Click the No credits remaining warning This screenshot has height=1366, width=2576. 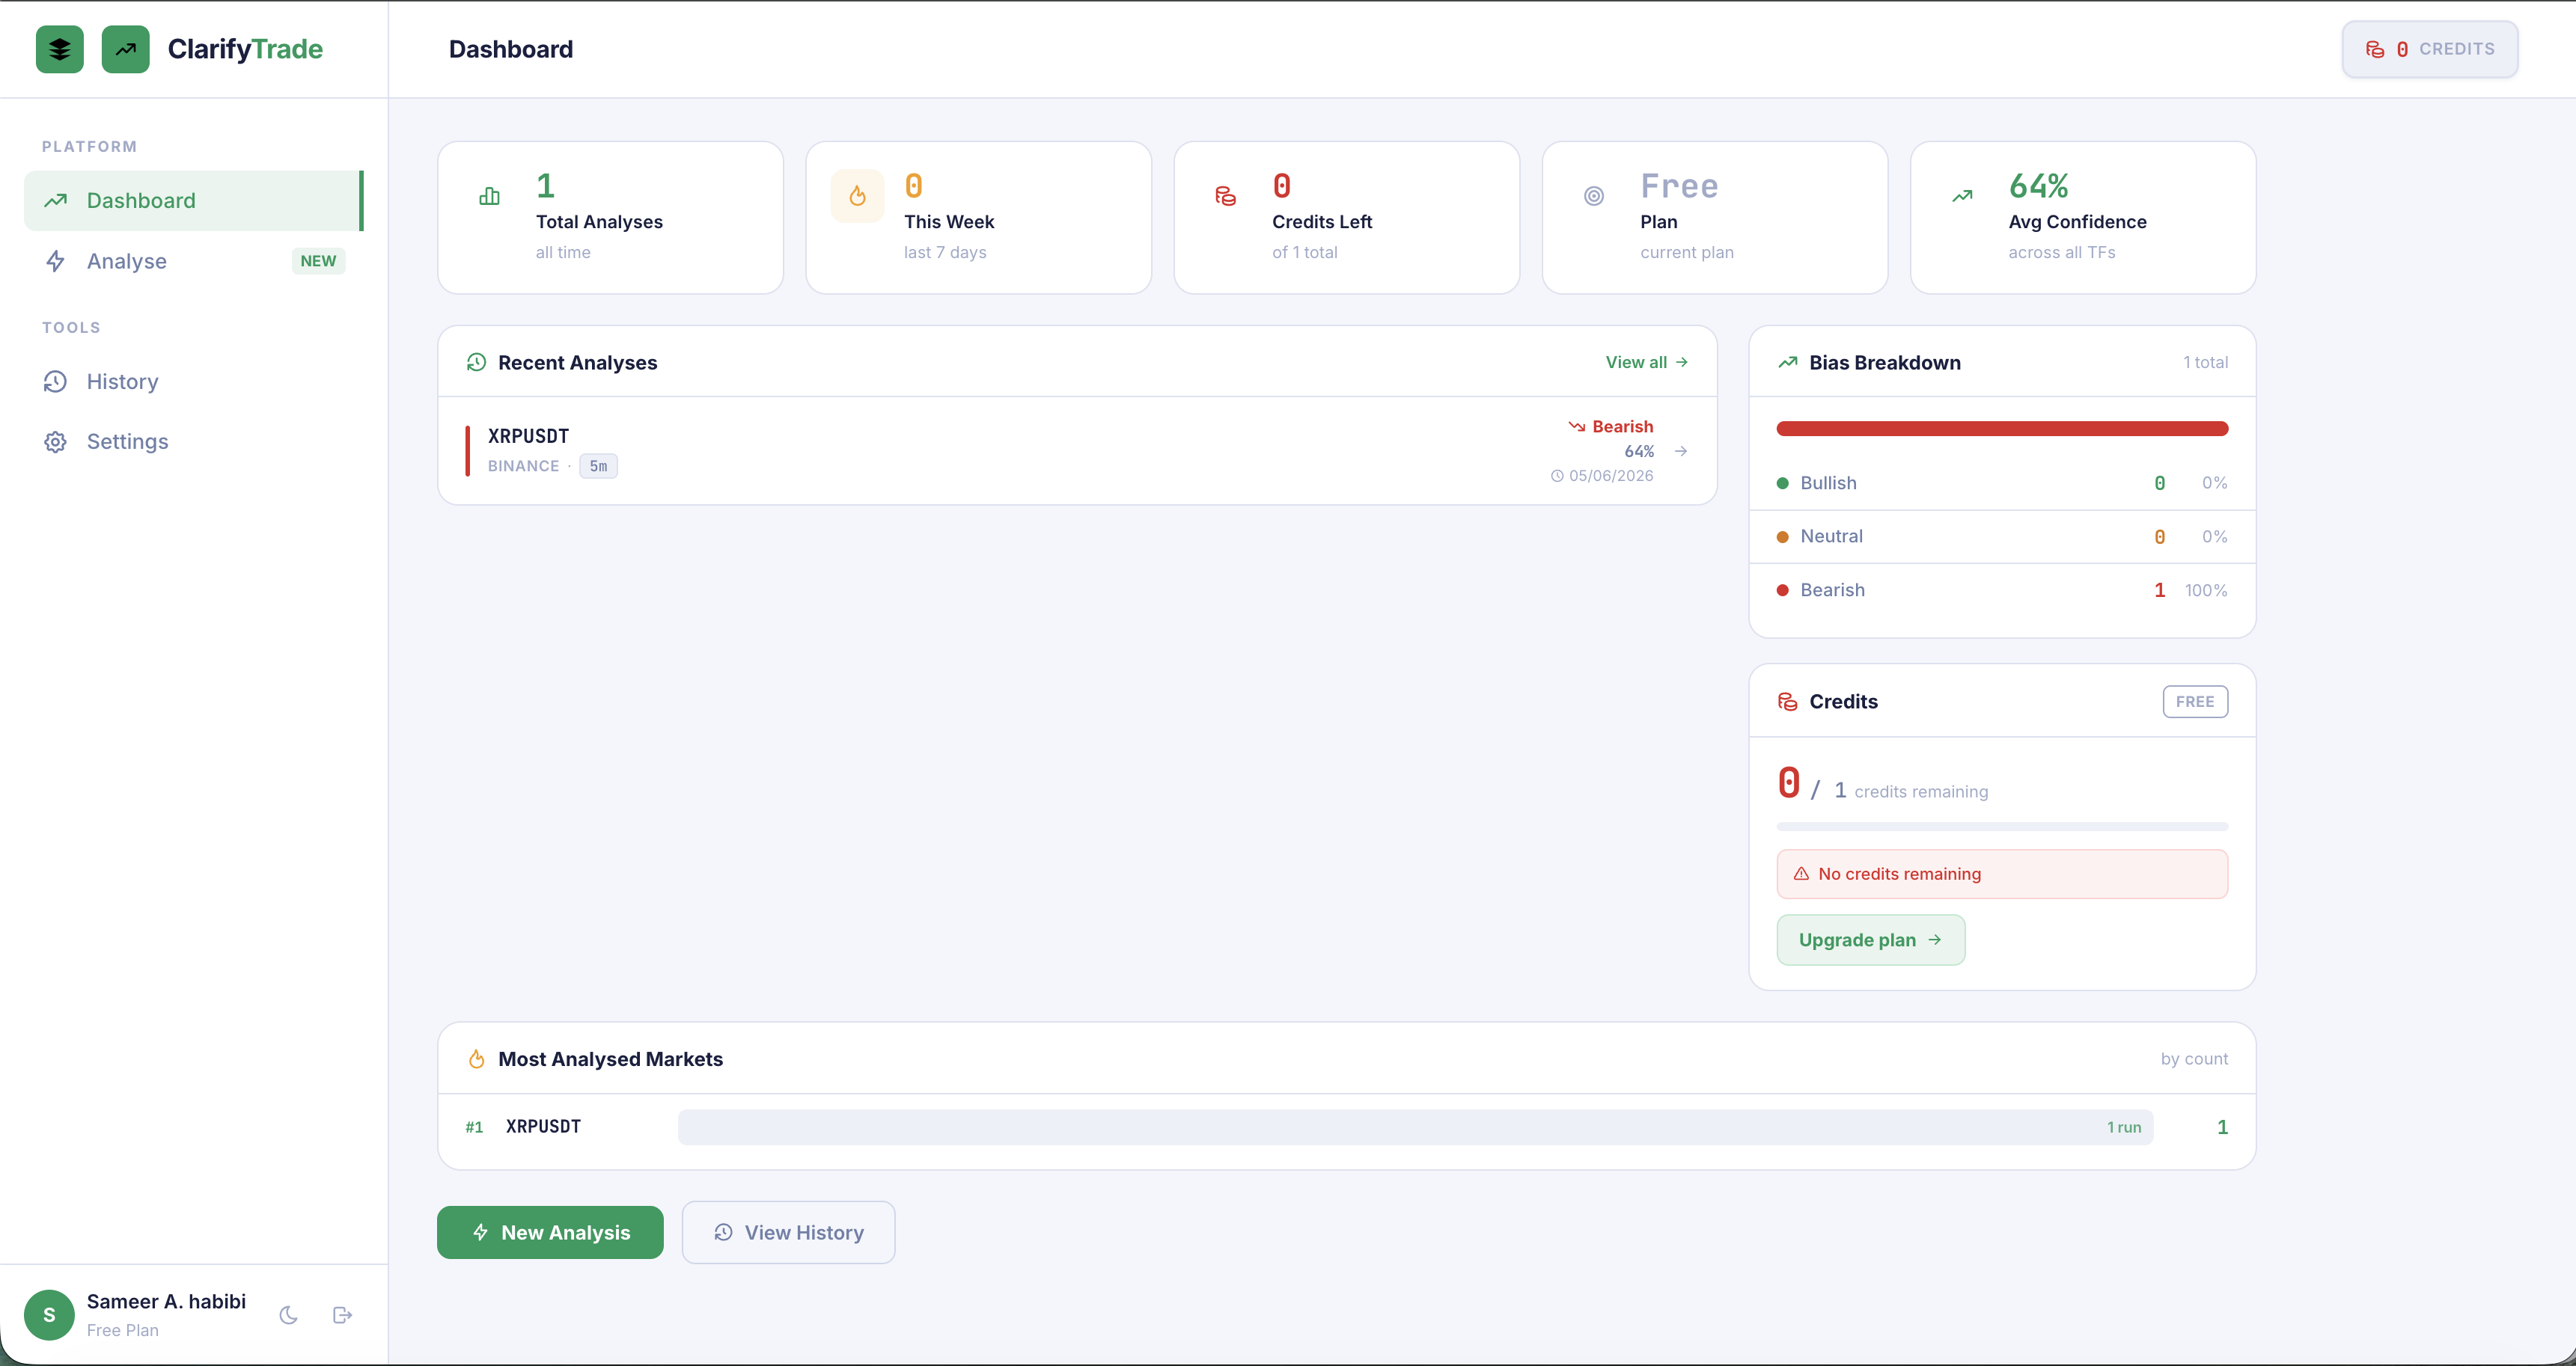tap(2002, 873)
